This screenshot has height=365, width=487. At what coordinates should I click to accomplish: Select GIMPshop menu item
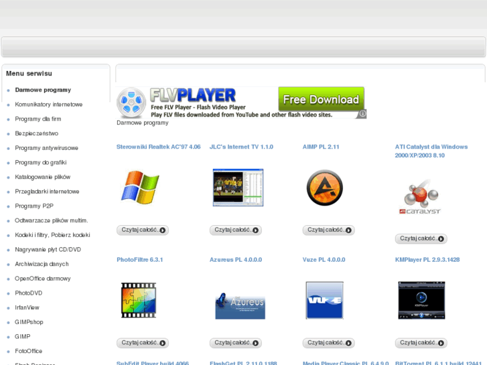pyautogui.click(x=29, y=322)
